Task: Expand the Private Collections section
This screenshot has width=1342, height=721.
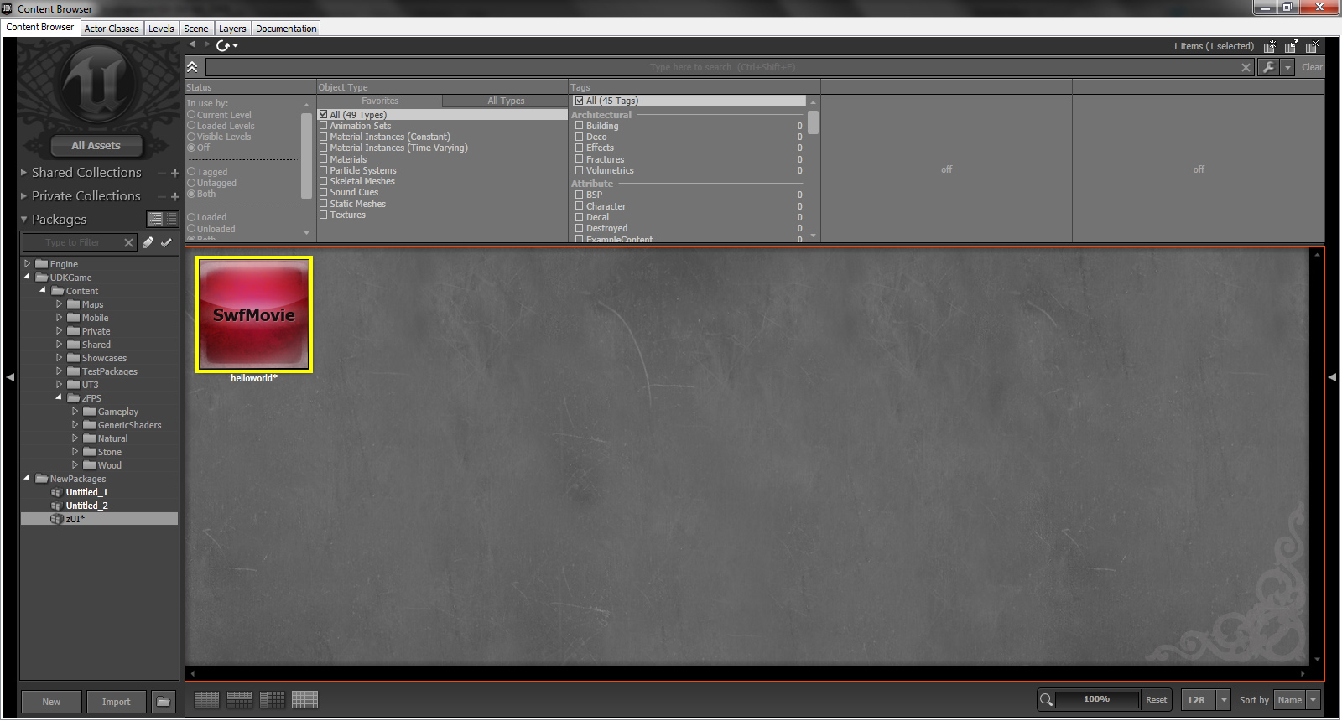Action: coord(23,196)
